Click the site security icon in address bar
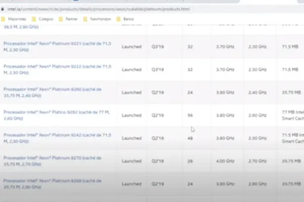Image resolution: width=304 pixels, height=202 pixels. tap(3, 9)
